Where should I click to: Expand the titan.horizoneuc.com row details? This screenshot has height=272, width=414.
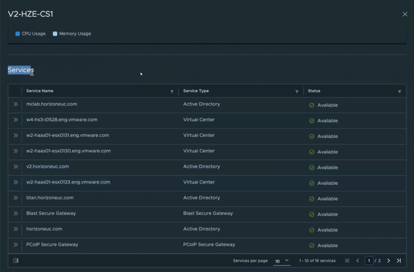(15, 198)
